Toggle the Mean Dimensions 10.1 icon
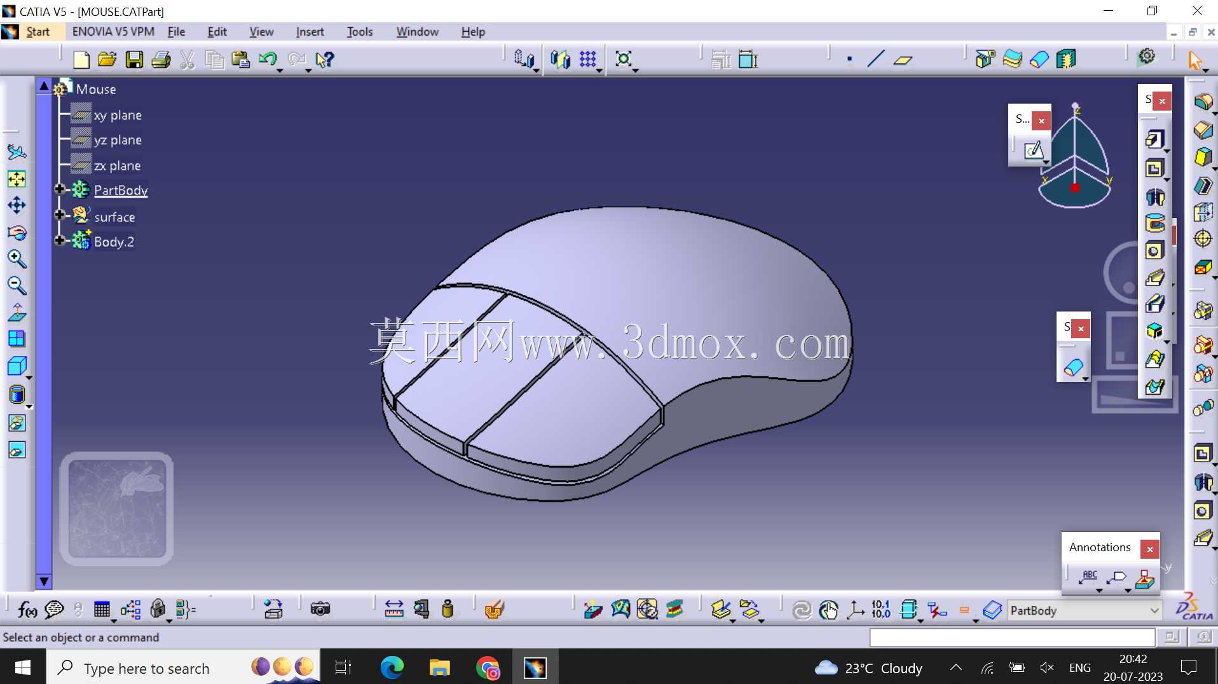The width and height of the screenshot is (1218, 684). (x=881, y=610)
